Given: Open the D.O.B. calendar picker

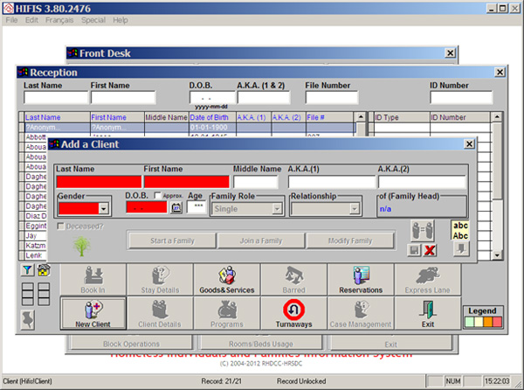Looking at the screenshot, I should click(176, 208).
